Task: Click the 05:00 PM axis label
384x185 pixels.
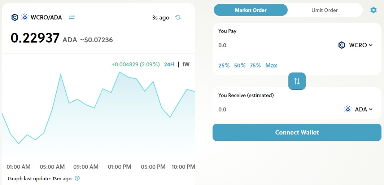Action: [x=153, y=167]
